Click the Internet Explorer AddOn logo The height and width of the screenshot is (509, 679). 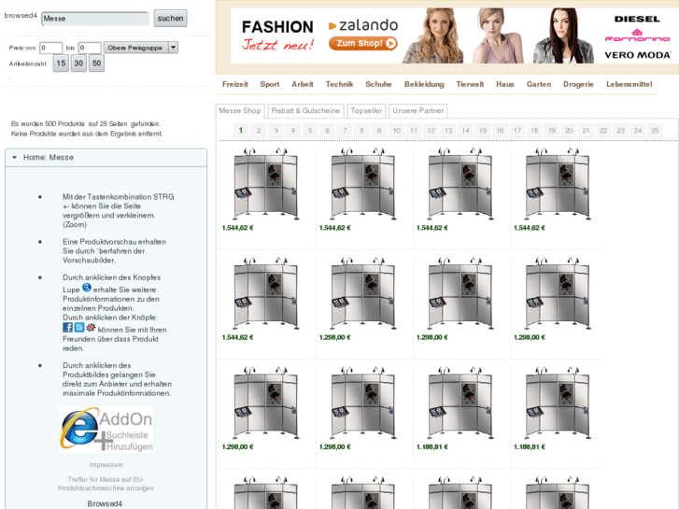point(106,430)
